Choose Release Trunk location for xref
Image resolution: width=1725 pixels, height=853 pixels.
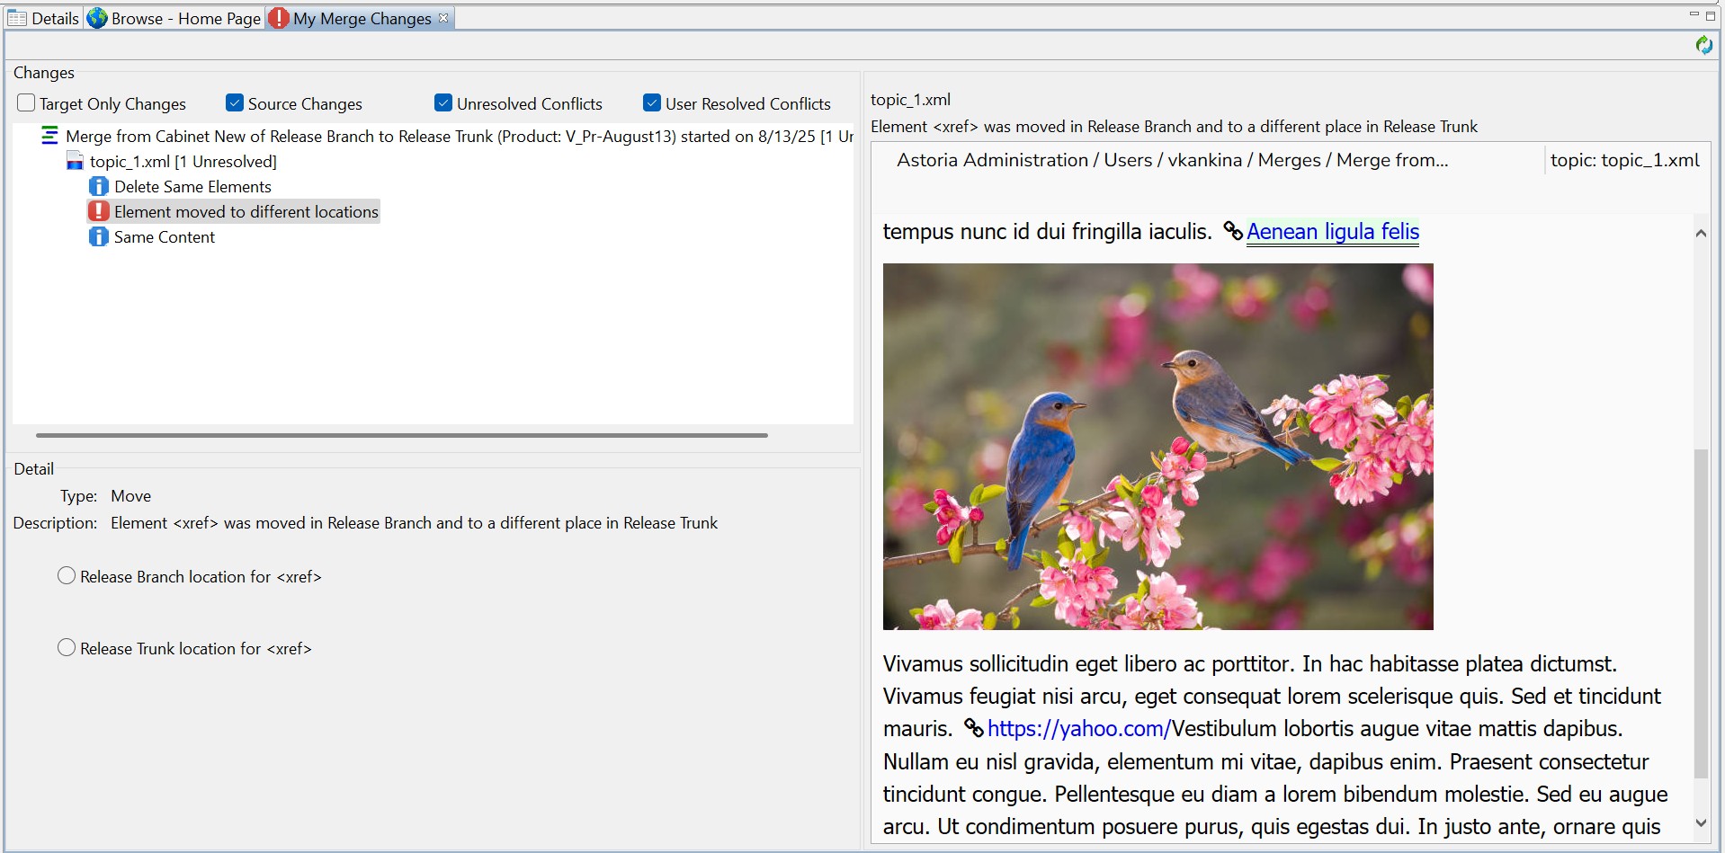pyautogui.click(x=67, y=648)
